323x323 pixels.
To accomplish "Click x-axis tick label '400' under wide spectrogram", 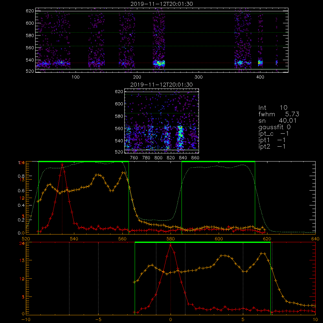I will pos(260,77).
